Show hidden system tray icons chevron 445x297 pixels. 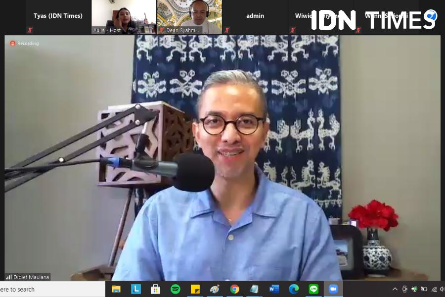coord(395,289)
